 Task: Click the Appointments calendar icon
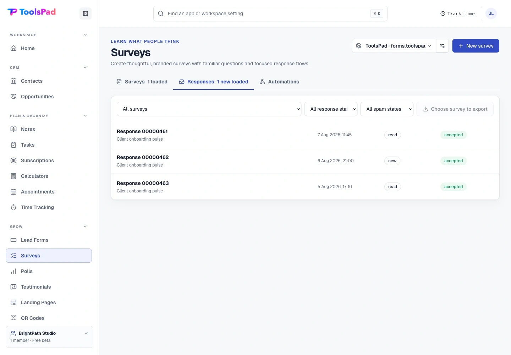13,192
